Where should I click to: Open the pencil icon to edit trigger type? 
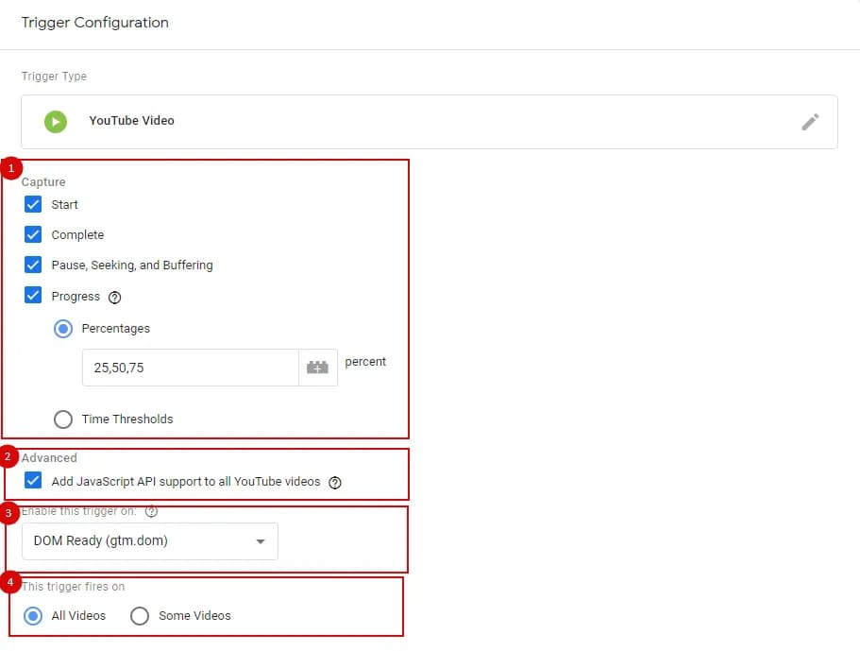click(x=810, y=121)
